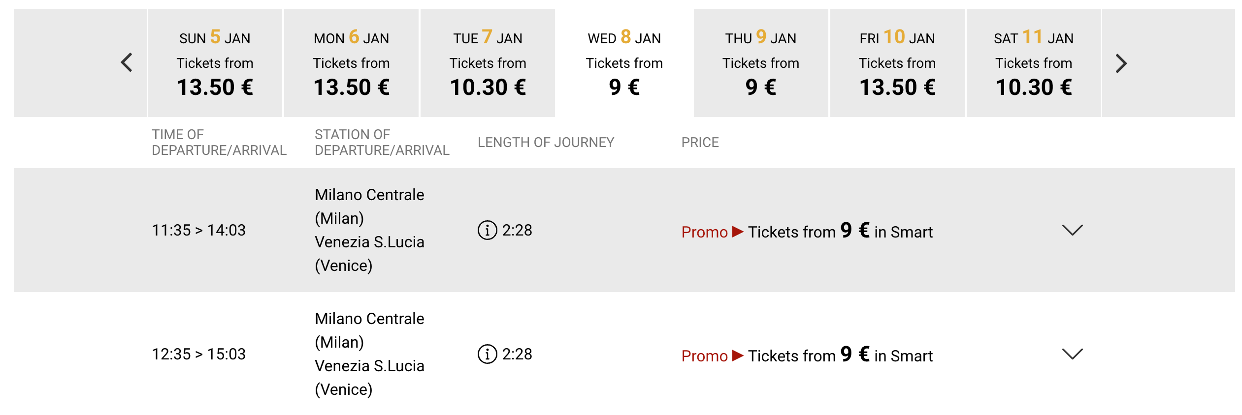The height and width of the screenshot is (415, 1242).
Task: Click Promo link on the 12:35 train
Action: pyautogui.click(x=704, y=356)
